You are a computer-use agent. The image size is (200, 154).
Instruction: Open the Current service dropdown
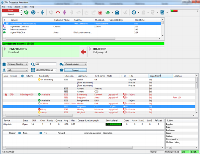click(x=75, y=64)
